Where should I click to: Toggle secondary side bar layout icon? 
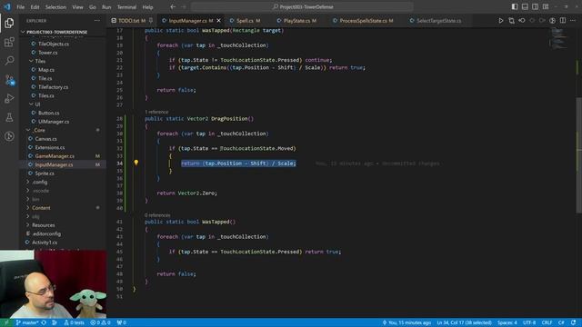(x=536, y=6)
